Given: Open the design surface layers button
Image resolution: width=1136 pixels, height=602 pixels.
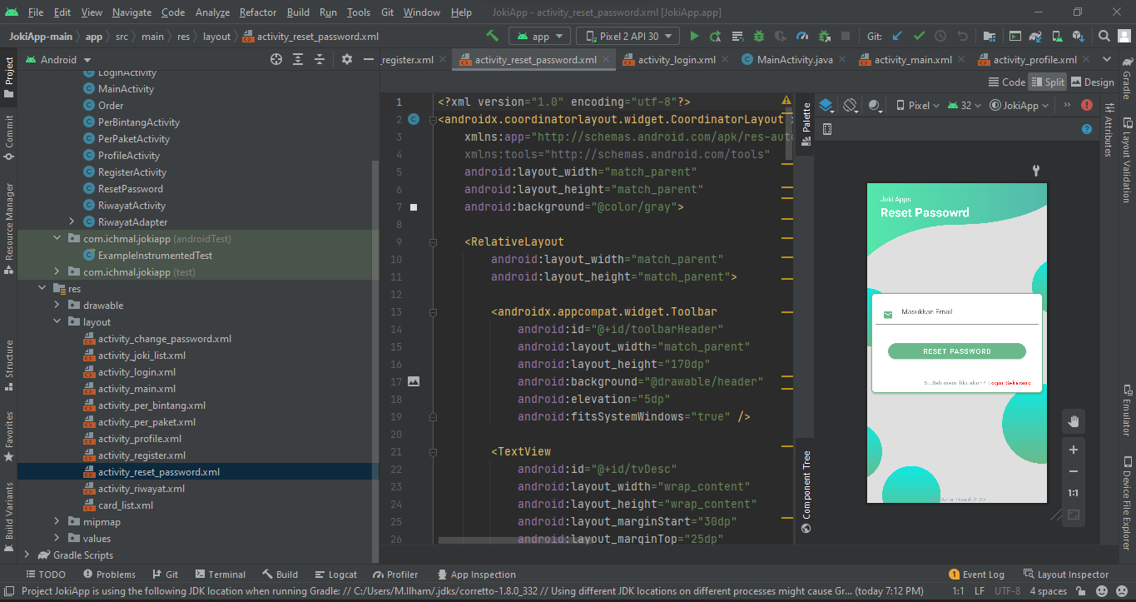Looking at the screenshot, I should coord(826,106).
